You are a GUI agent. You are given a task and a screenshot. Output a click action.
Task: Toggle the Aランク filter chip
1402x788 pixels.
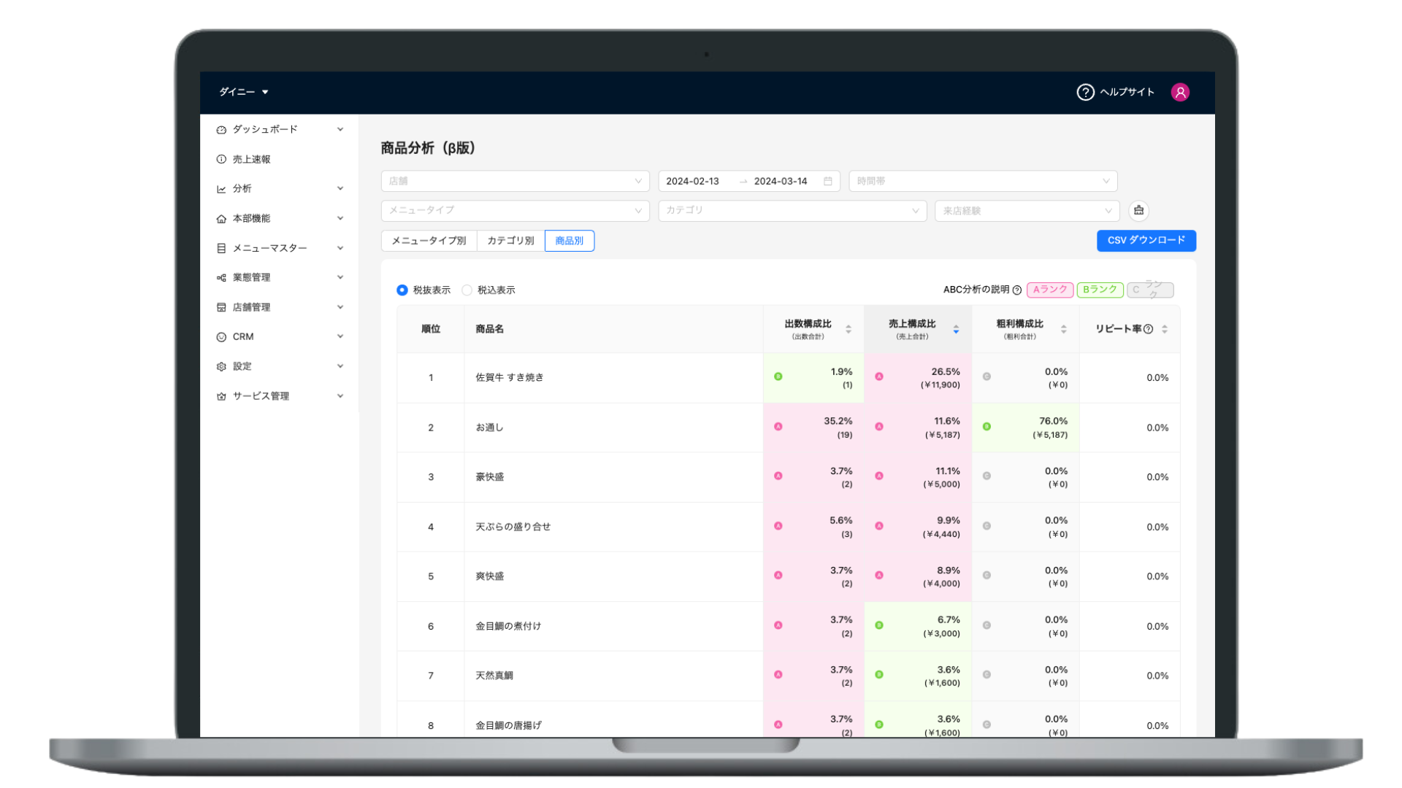point(1050,290)
